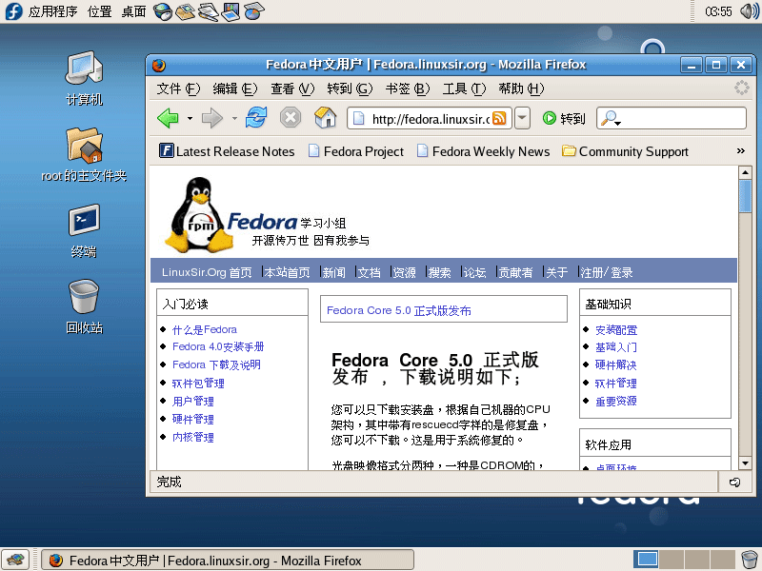The width and height of the screenshot is (762, 571).
Task: Open the Fedora Project bookmark
Action: pyautogui.click(x=356, y=151)
